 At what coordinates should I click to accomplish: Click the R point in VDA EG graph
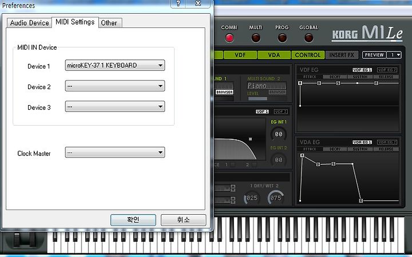[360, 200]
